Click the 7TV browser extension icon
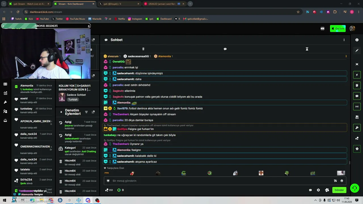 pos(307,12)
